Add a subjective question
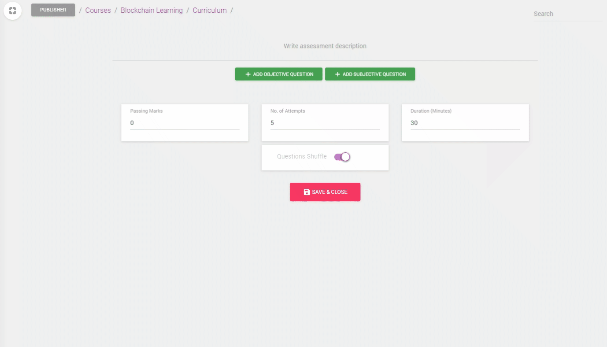 [x=370, y=74]
